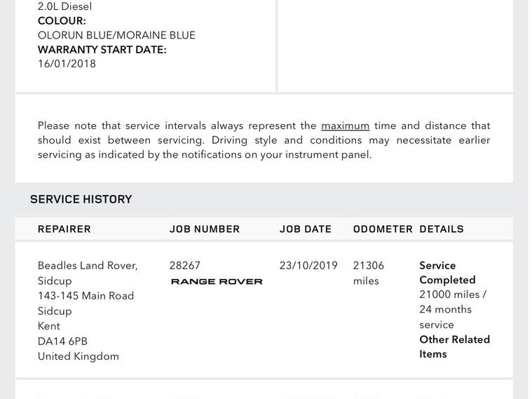The width and height of the screenshot is (532, 399).
Task: Open the Beadles Land Rover repairer name
Action: [88, 266]
